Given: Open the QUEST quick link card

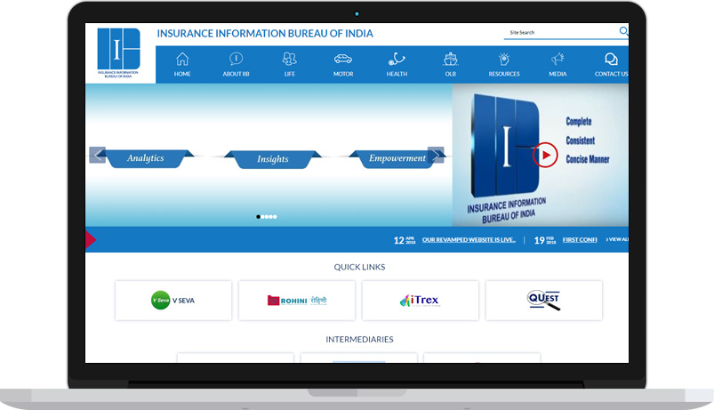Looking at the screenshot, I should [x=544, y=301].
